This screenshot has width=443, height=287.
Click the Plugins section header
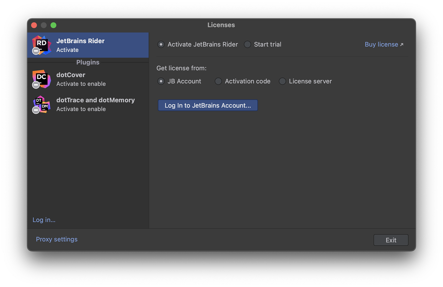point(88,62)
